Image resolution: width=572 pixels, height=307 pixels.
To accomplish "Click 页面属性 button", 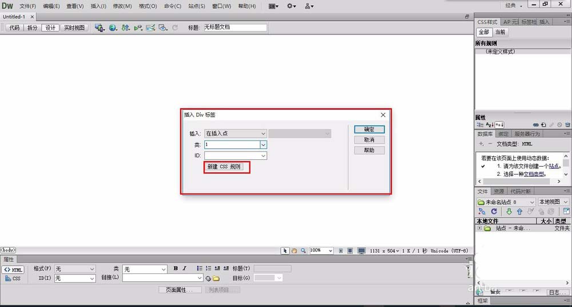I will click(x=180, y=290).
